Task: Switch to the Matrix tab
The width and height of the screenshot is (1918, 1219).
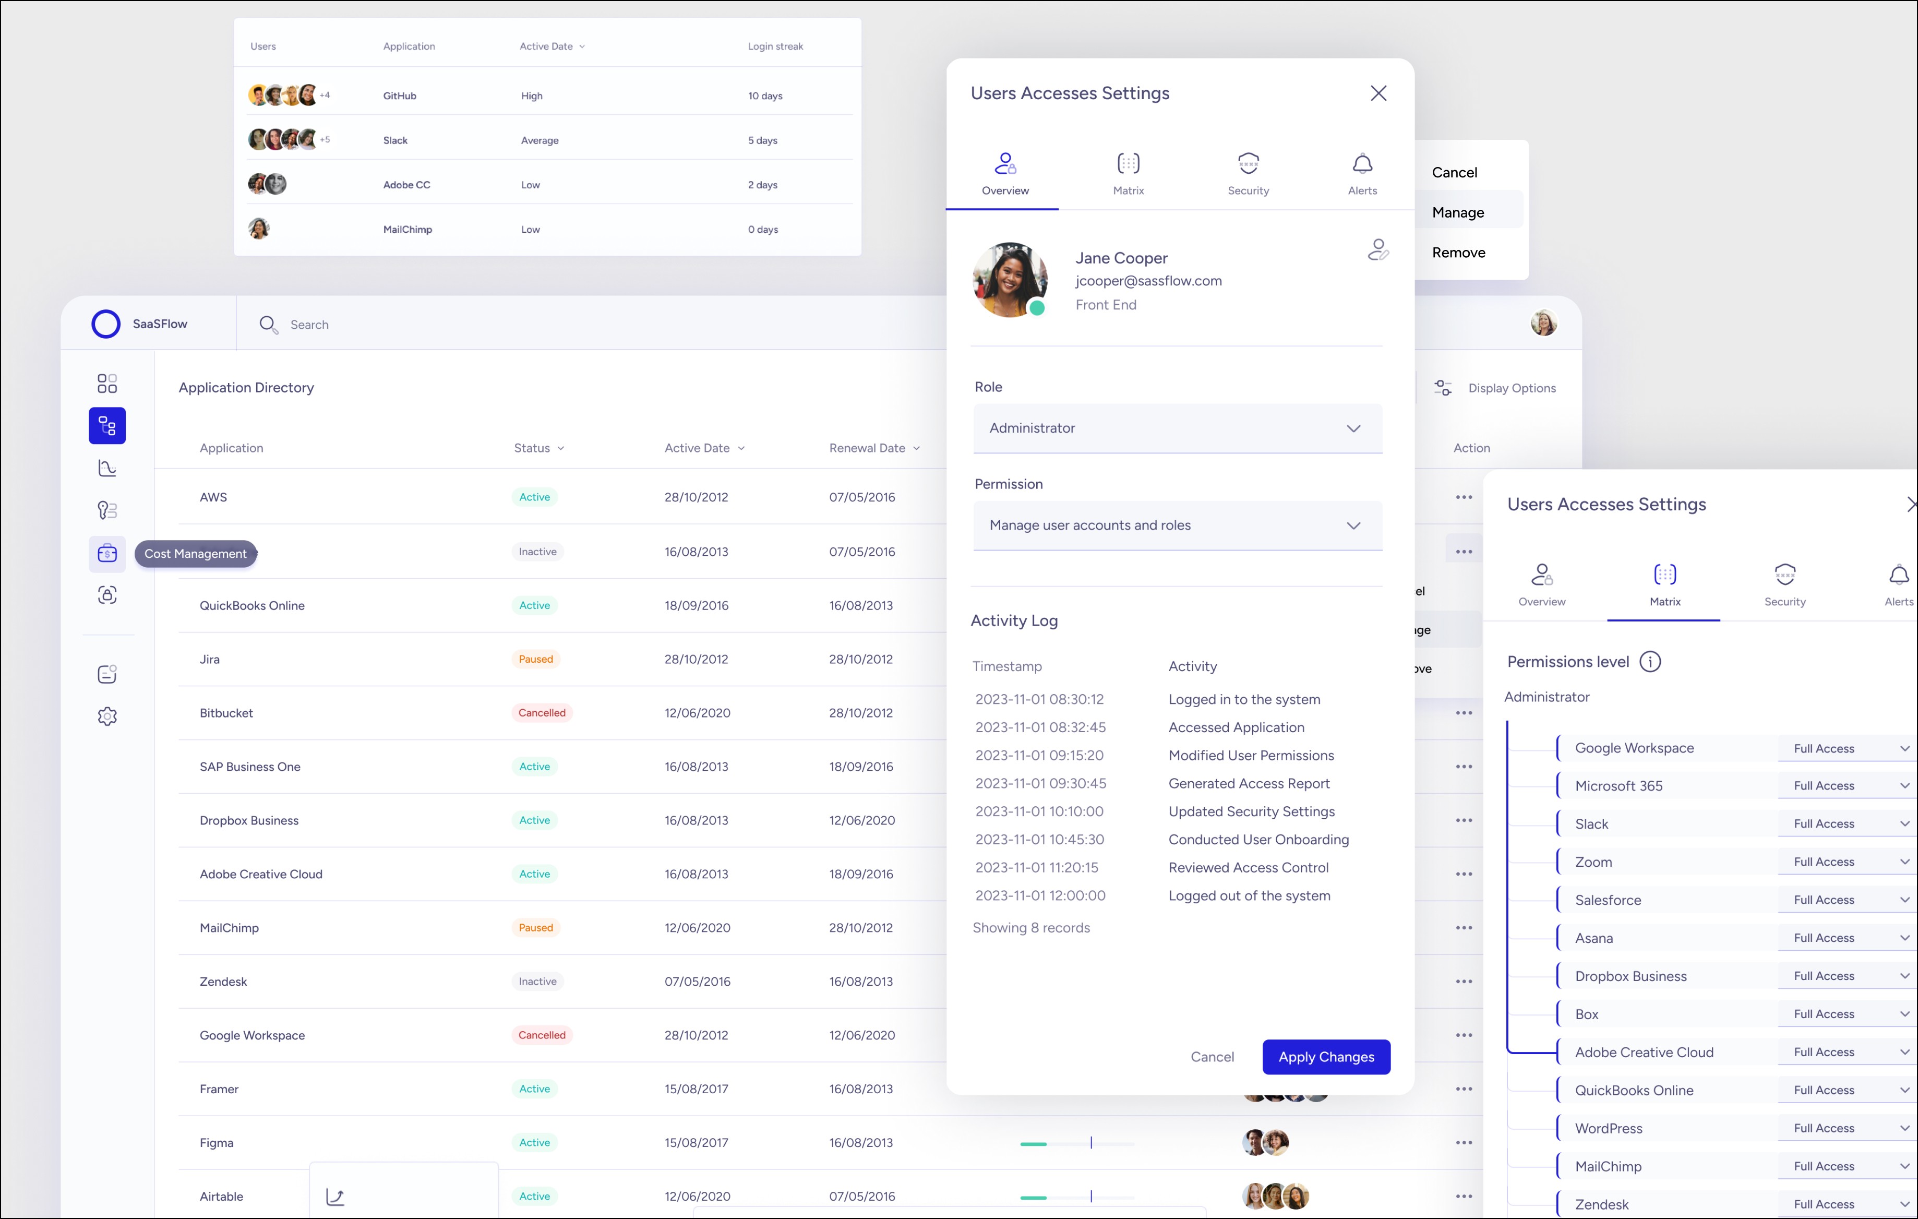Action: (1128, 173)
